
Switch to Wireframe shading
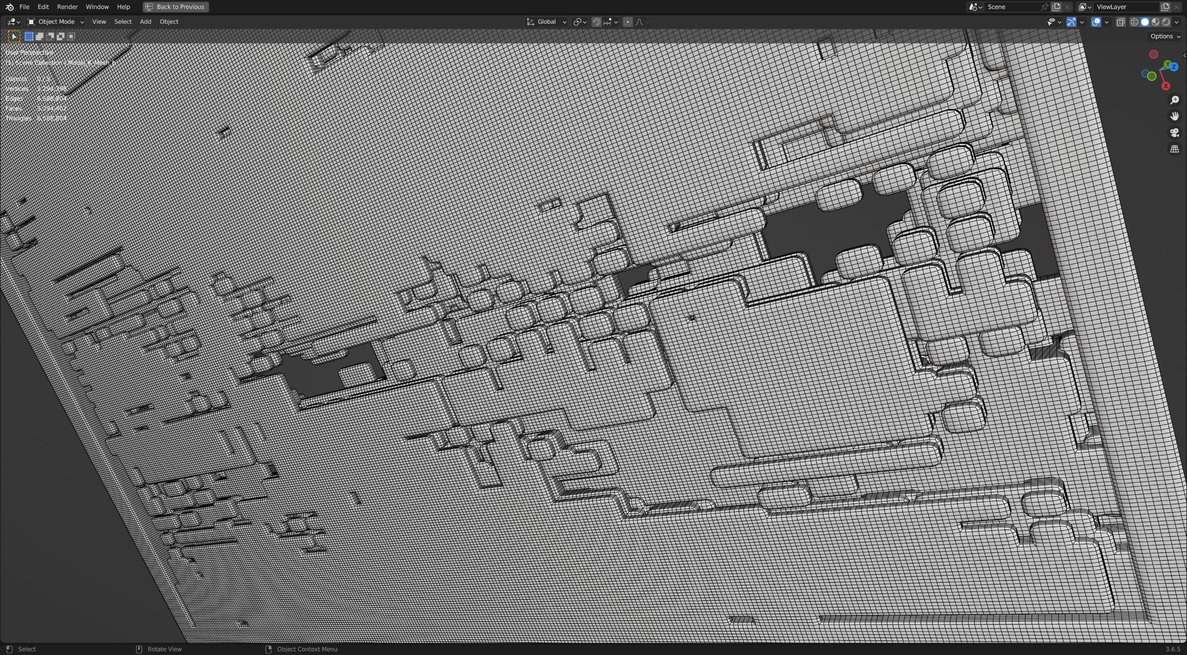click(1134, 21)
